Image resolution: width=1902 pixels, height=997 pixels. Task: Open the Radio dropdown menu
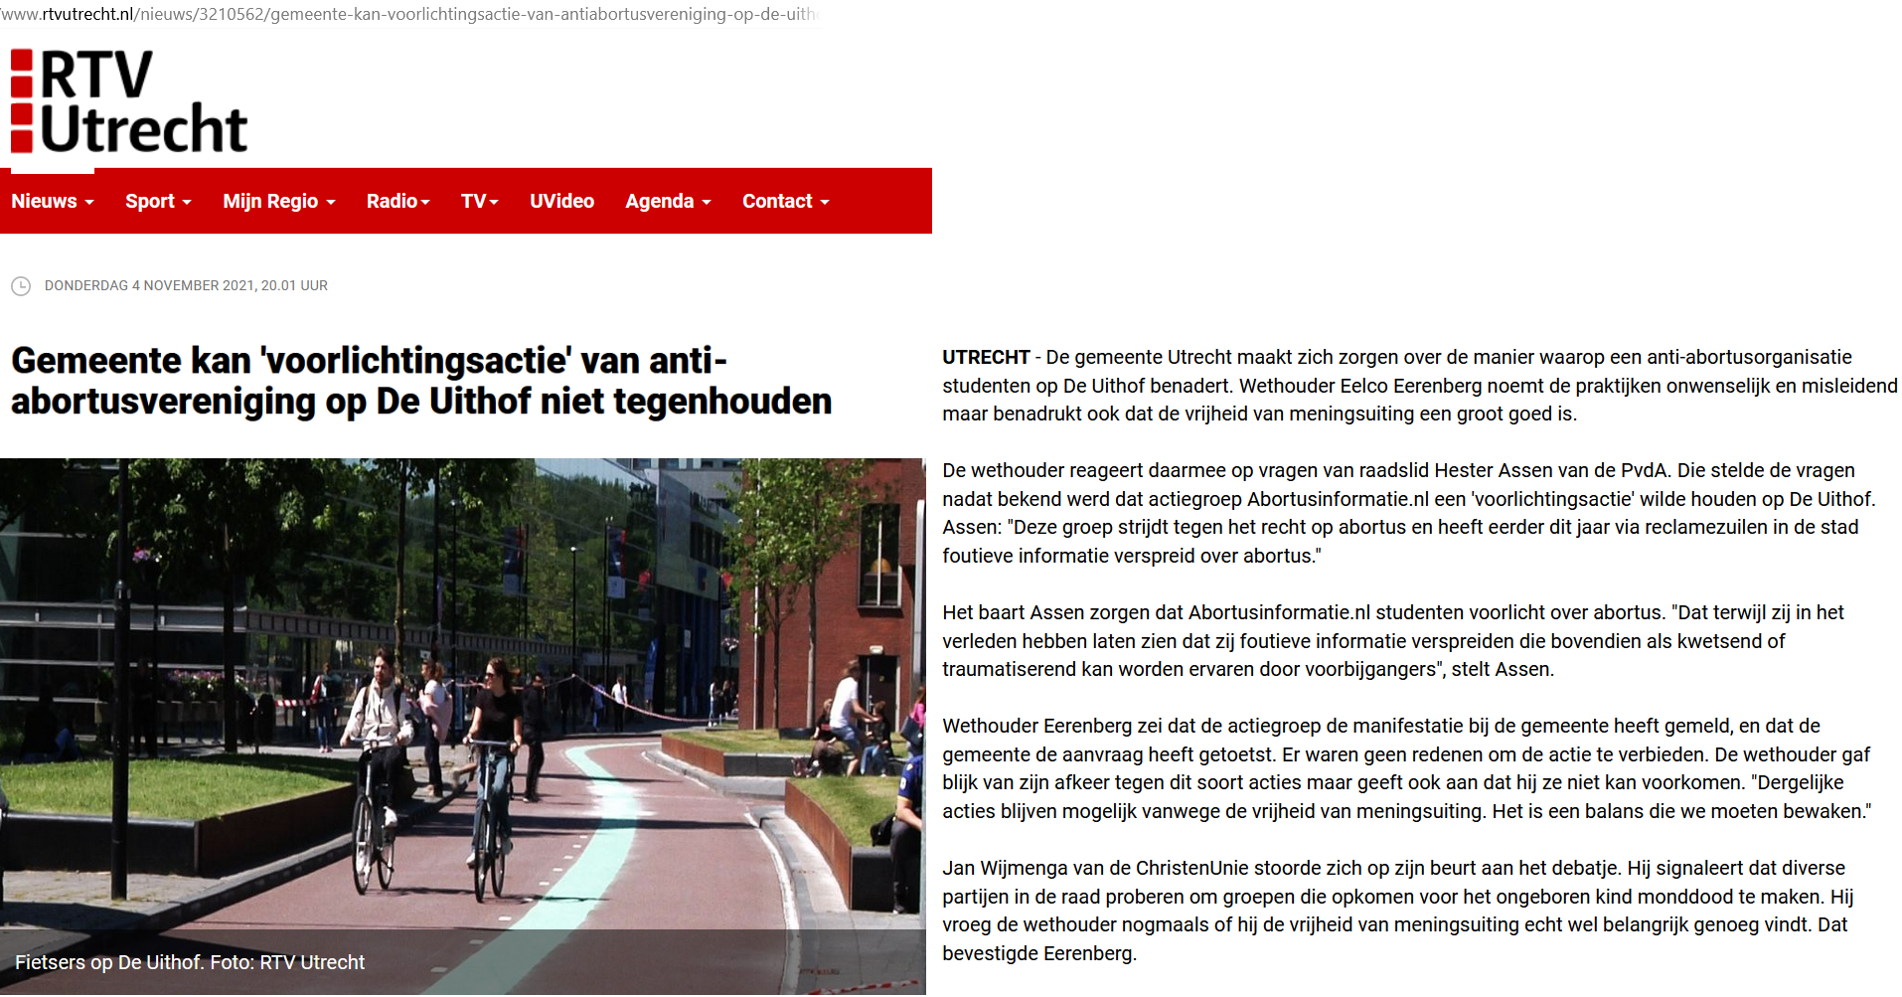pos(398,201)
